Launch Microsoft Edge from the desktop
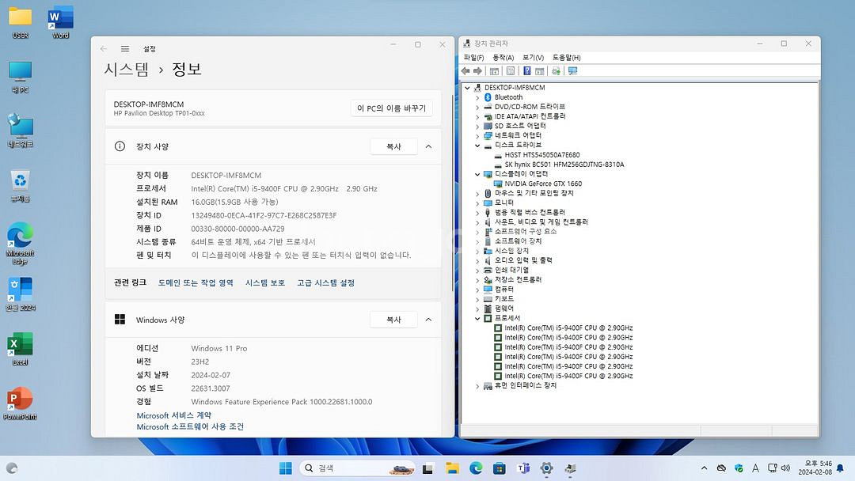The image size is (855, 481). [20, 244]
